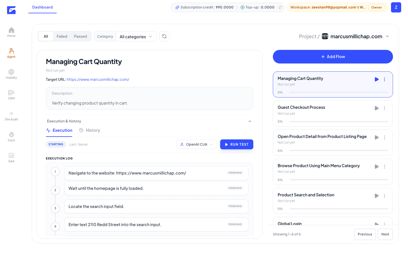Viewport: 408px width, 255px height.
Task: Select step 3 Locate the search input field
Action: point(156,207)
